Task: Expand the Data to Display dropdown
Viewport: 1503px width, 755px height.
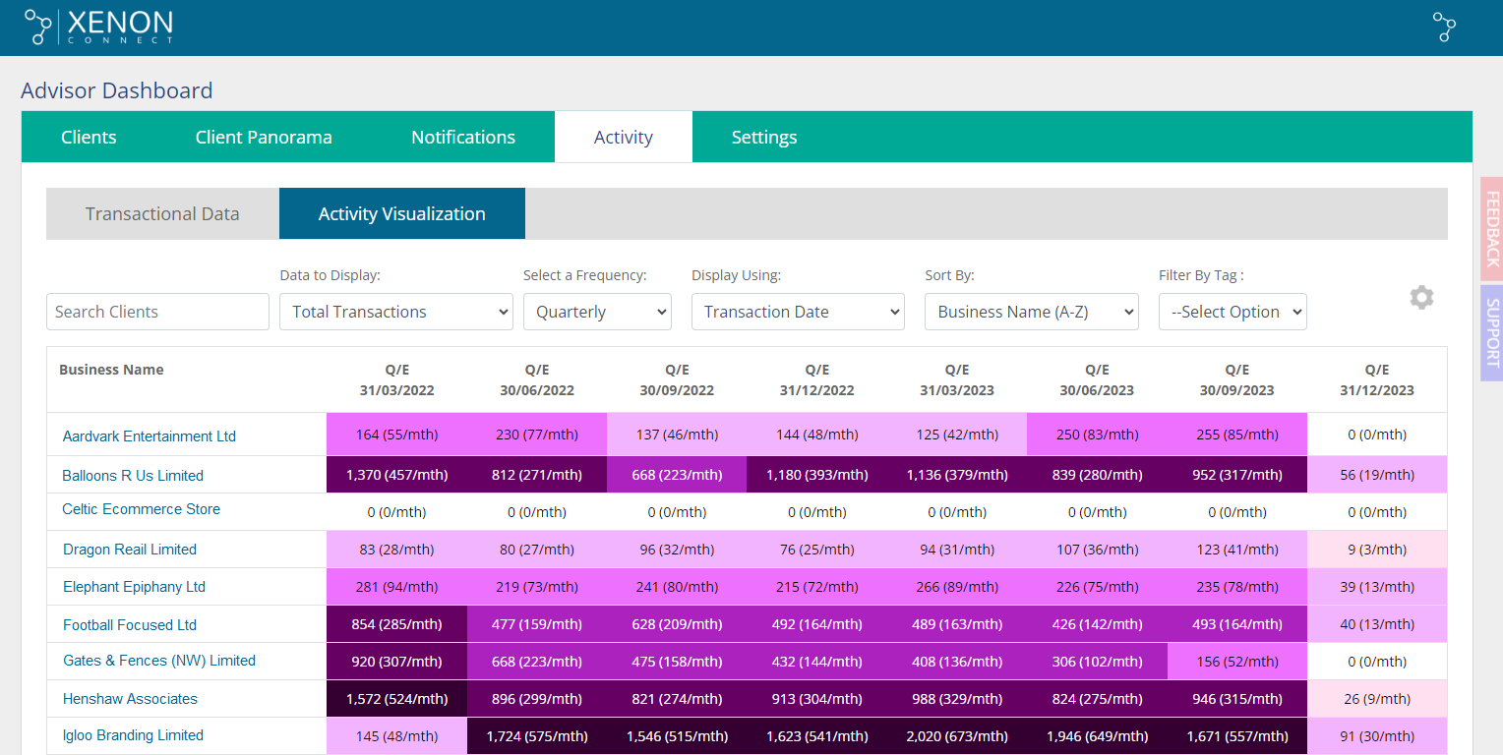Action: coord(396,312)
